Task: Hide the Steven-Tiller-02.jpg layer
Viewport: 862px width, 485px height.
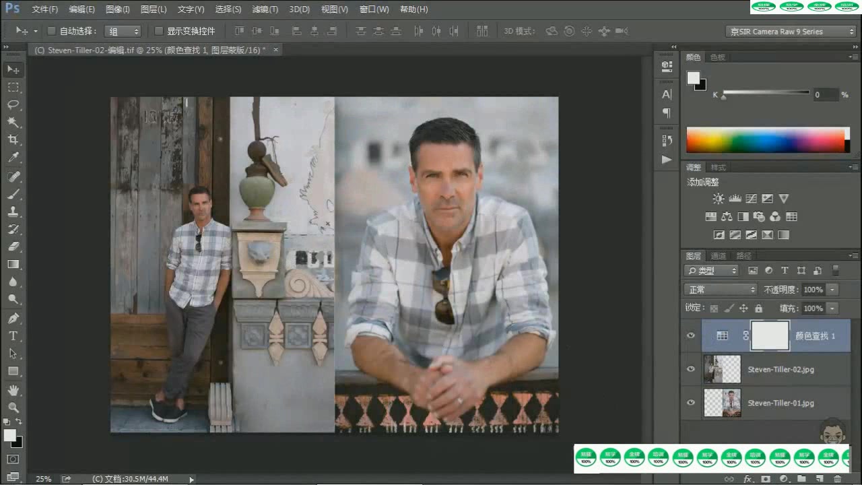Action: [x=690, y=369]
